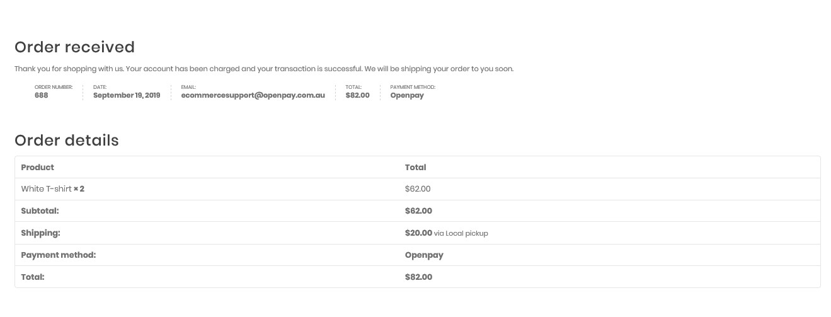Screen dimensions: 831x317
Task: Click the Total column header
Action: point(415,168)
